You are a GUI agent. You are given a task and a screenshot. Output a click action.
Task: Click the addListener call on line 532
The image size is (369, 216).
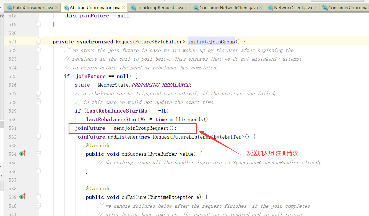click(x=123, y=137)
